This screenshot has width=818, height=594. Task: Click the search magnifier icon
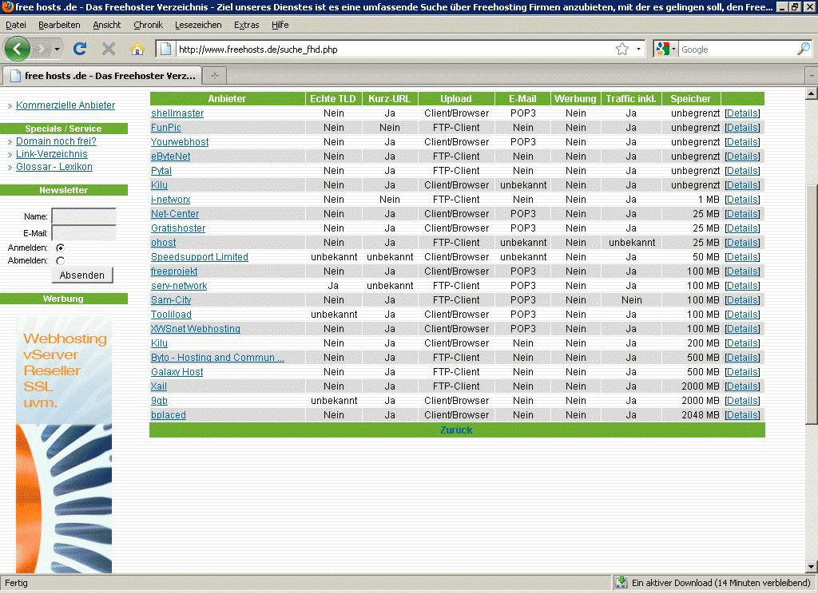click(x=804, y=49)
